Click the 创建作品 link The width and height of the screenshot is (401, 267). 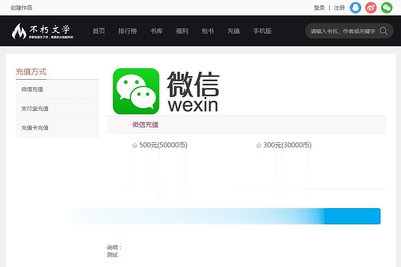click(x=21, y=8)
